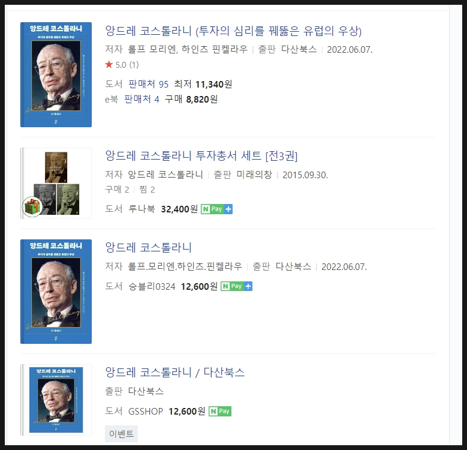
Task: Click the e북 판매처 4 link
Action: click(x=141, y=99)
